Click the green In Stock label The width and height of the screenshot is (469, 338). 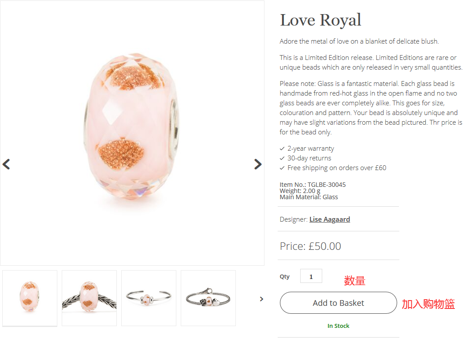coord(338,326)
